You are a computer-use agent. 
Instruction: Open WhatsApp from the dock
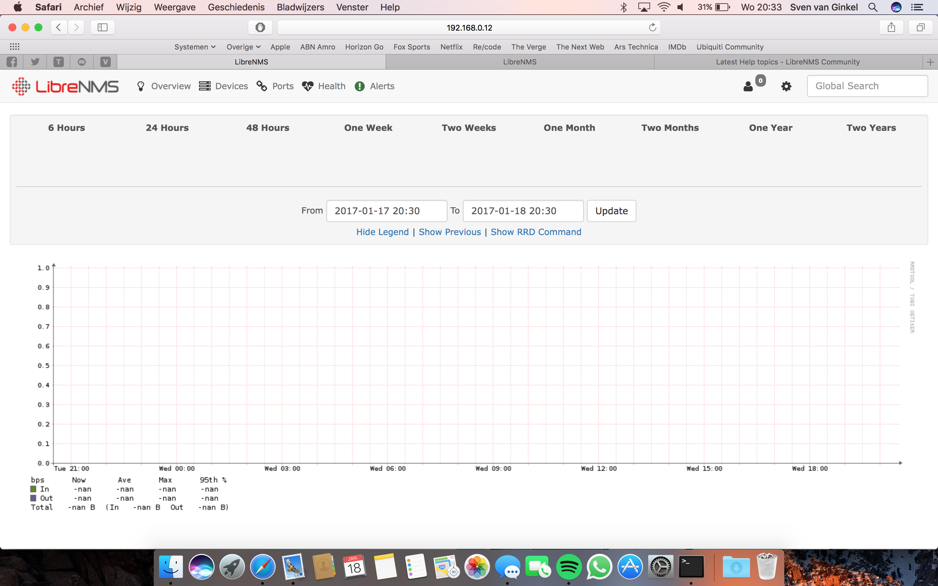(x=599, y=567)
